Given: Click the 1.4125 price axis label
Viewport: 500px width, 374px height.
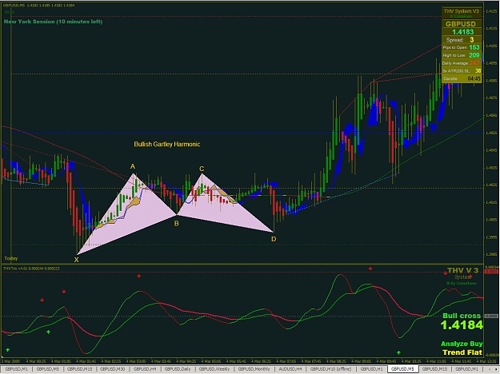Looking at the screenshot, I should [x=491, y=11].
